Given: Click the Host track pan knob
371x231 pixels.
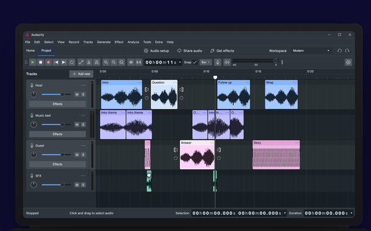Looking at the screenshot, I should tap(34, 94).
